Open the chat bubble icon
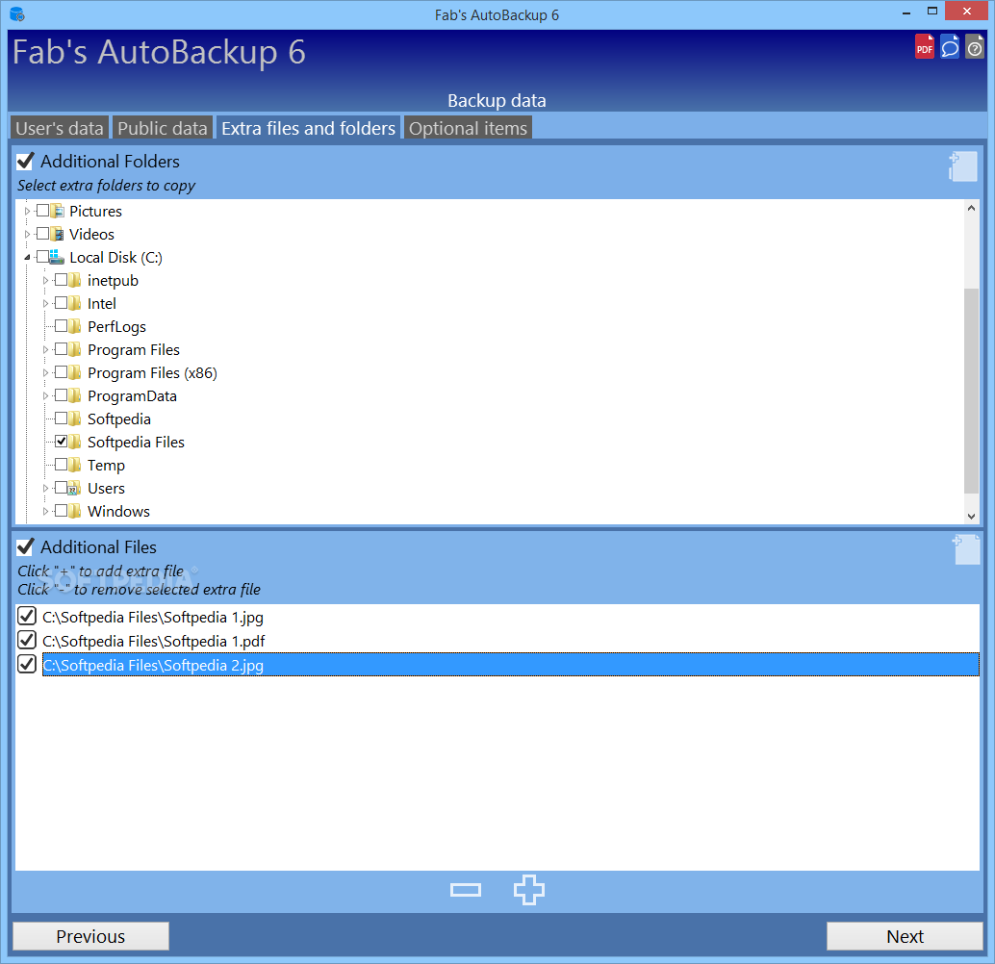Image resolution: width=995 pixels, height=964 pixels. tap(950, 47)
